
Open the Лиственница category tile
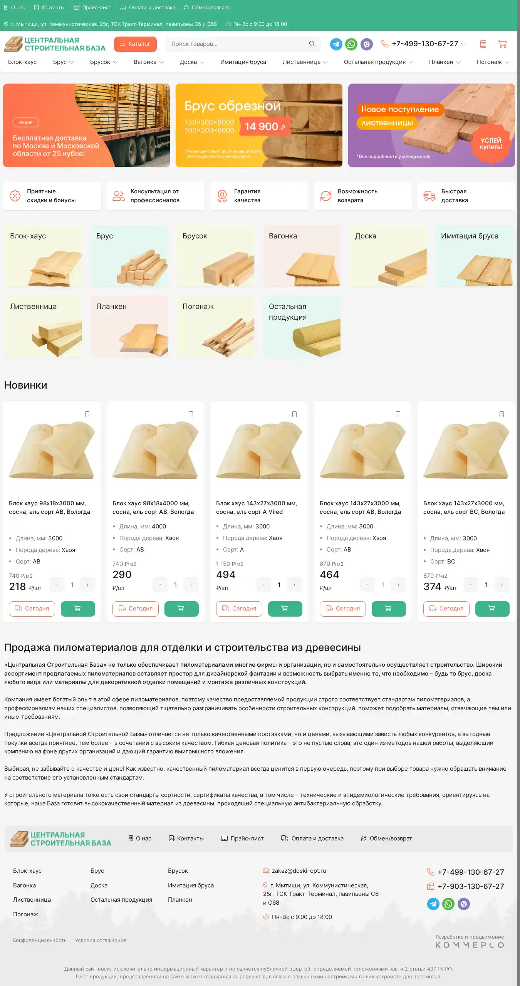coord(43,327)
